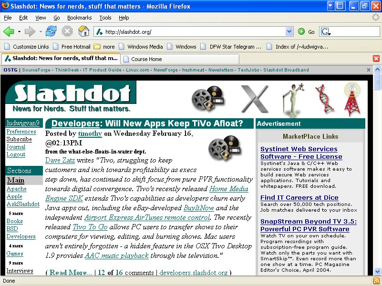Click the vertical scrollbar up arrow
Image resolution: width=382 pixels, height=286 pixels.
[377, 70]
